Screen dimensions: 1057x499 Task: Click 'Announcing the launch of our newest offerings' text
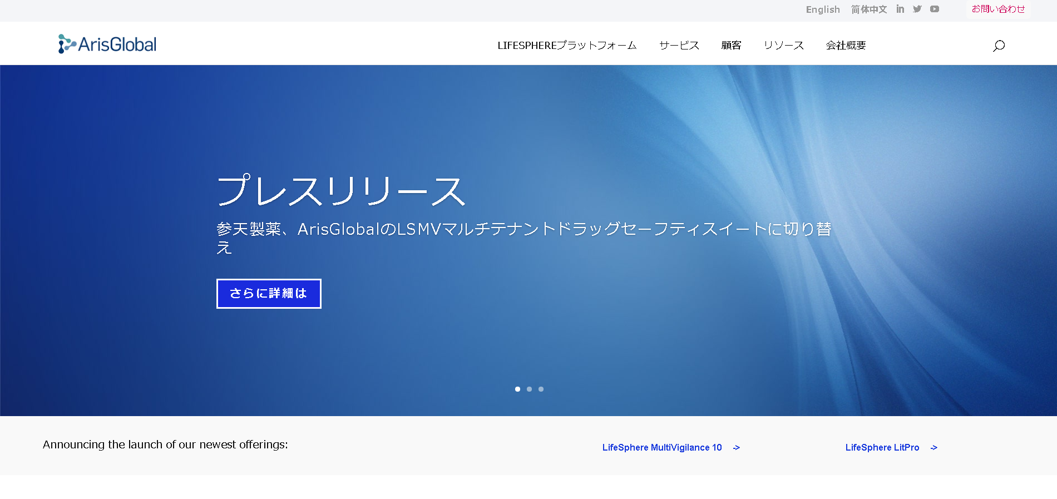[165, 444]
